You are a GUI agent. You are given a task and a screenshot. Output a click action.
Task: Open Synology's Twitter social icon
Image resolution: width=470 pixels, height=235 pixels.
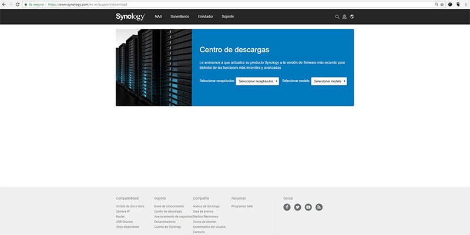click(x=298, y=207)
